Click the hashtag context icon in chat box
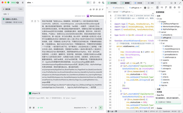This screenshot has height=113, width=183. (x=34, y=108)
